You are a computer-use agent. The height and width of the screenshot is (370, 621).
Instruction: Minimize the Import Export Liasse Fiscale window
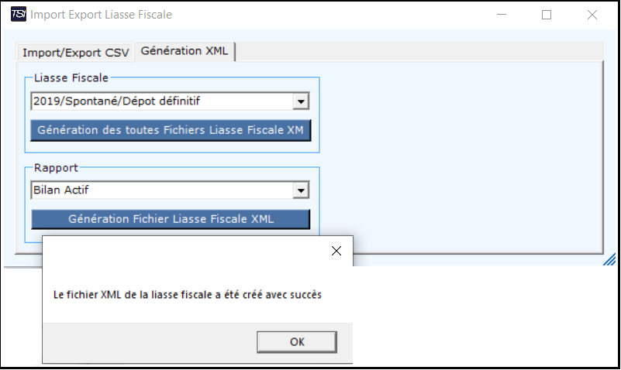click(502, 15)
